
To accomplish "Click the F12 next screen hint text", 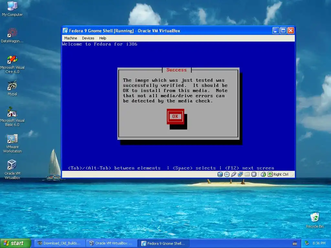I will (x=250, y=168).
